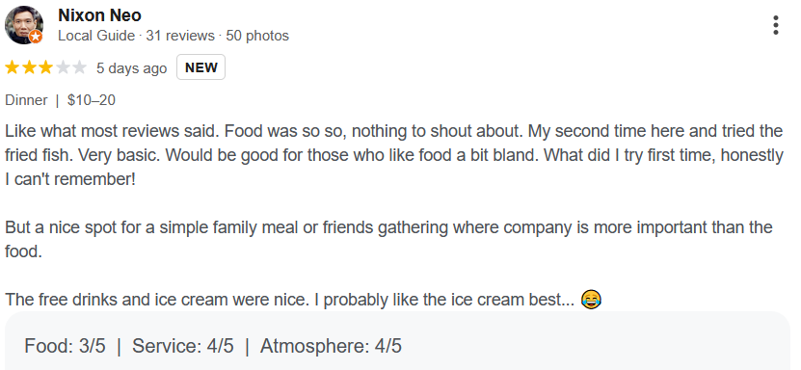This screenshot has width=801, height=370.
Task: Click the Service: 4/5 rating text
Action: pyautogui.click(x=183, y=346)
